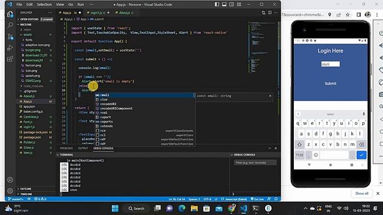
Task: Open the Extensions view
Action: pyautogui.click(x=10, y=59)
